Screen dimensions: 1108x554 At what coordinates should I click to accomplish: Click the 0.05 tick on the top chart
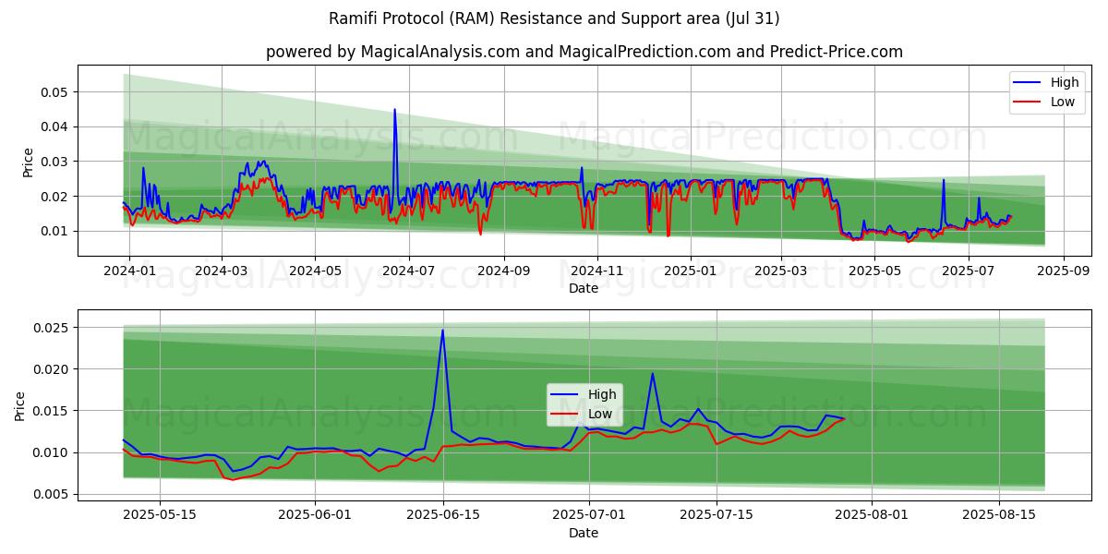(55, 91)
